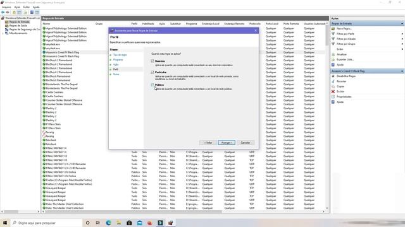Screen dimensions: 405x227
Task: Click Propriedades in Actions pane
Action: coord(344,96)
